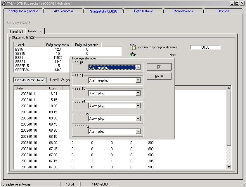Open the Monitorowanie tab
The height and width of the screenshot is (187, 246).
click(183, 11)
